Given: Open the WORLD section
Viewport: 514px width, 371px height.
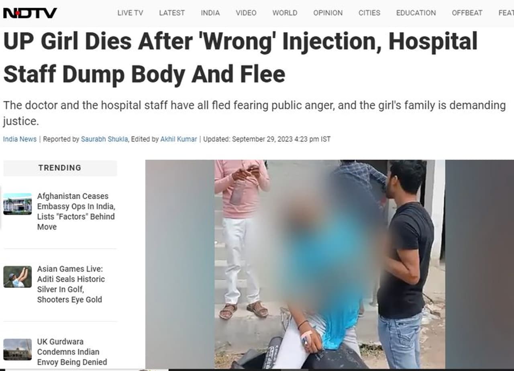Looking at the screenshot, I should pyautogui.click(x=285, y=13).
